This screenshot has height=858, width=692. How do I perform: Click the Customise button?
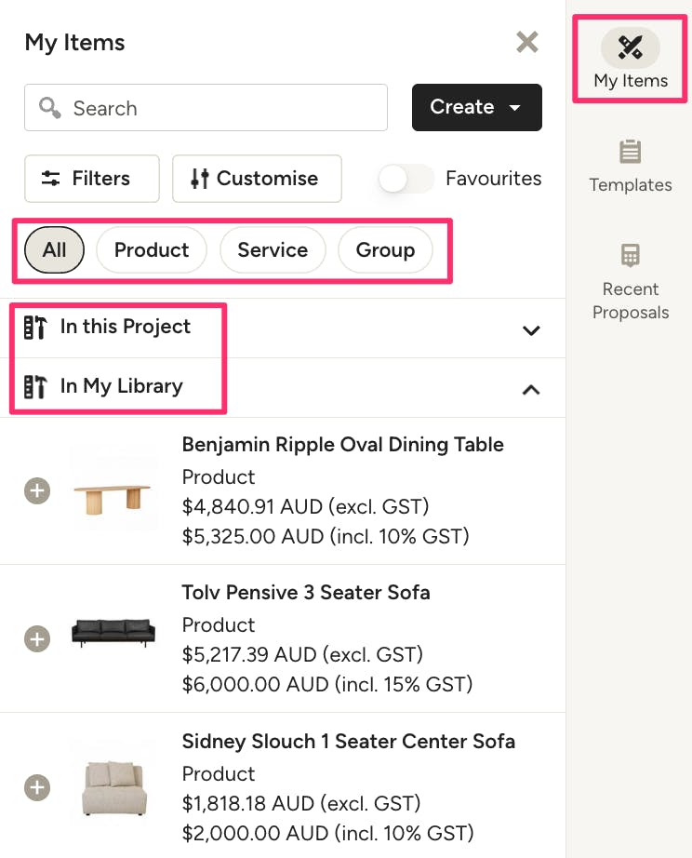(x=257, y=179)
